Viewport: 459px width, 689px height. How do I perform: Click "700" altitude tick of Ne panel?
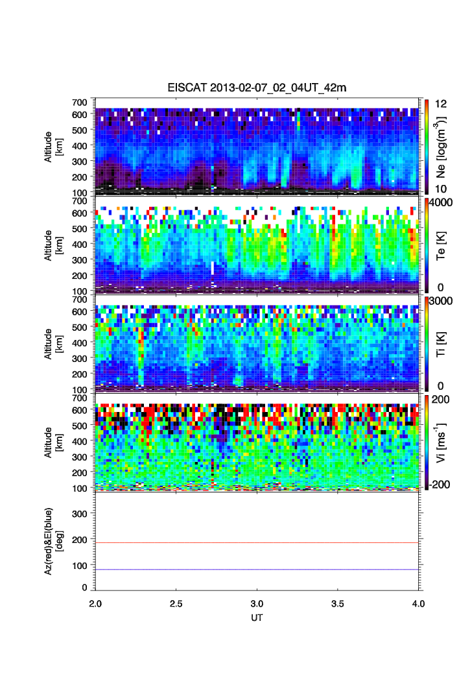click(x=80, y=103)
